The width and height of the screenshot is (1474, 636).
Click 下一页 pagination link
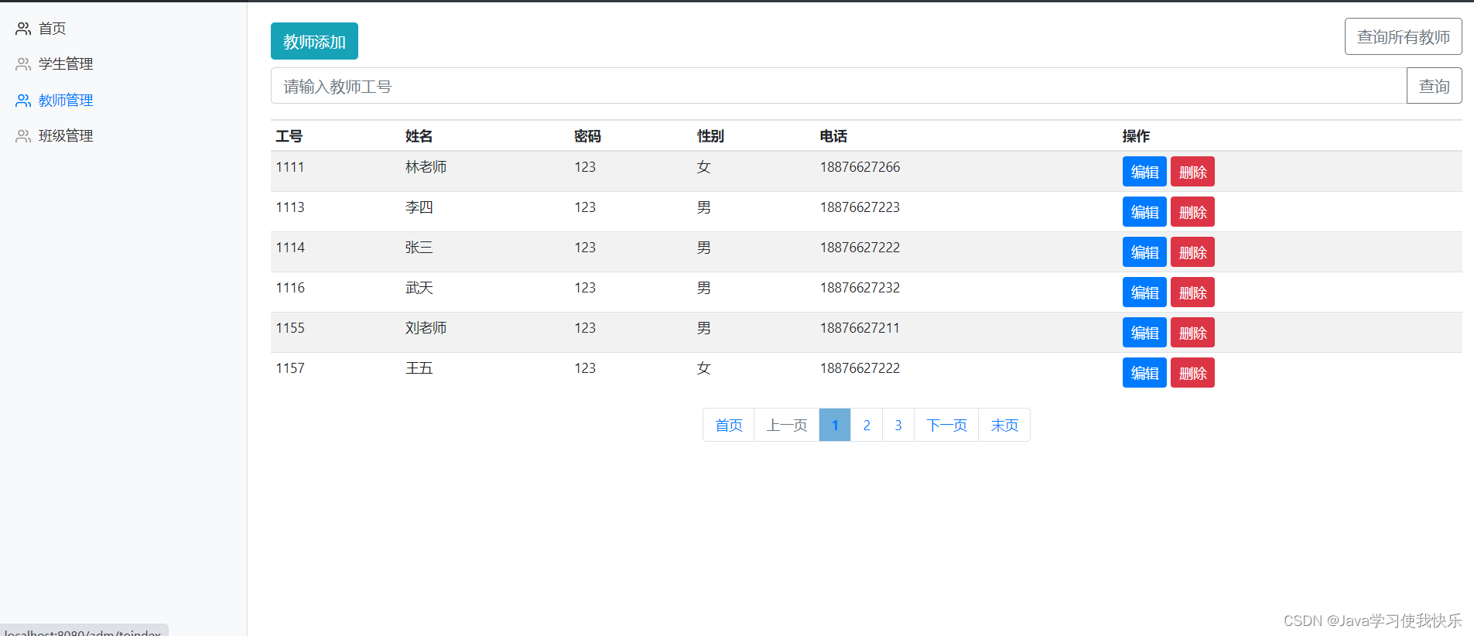pyautogui.click(x=946, y=425)
